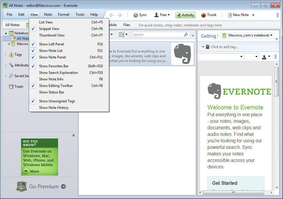The height and width of the screenshot is (199, 283).
Task: Open the Tools menu
Action: click(80, 15)
